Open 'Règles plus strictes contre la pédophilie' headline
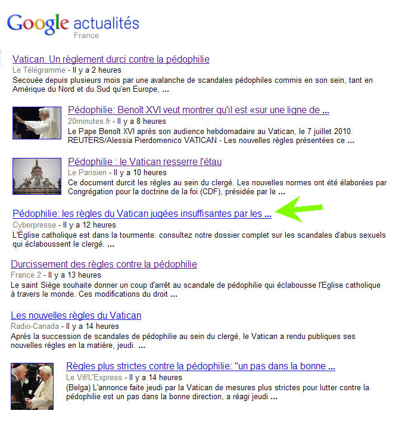Image resolution: width=402 pixels, height=423 pixels. pos(201,366)
